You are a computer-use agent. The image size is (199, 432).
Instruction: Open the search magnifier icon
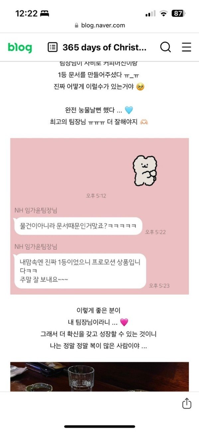[x=165, y=47]
